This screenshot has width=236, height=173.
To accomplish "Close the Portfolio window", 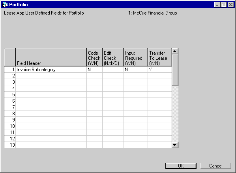I will [x=231, y=5].
